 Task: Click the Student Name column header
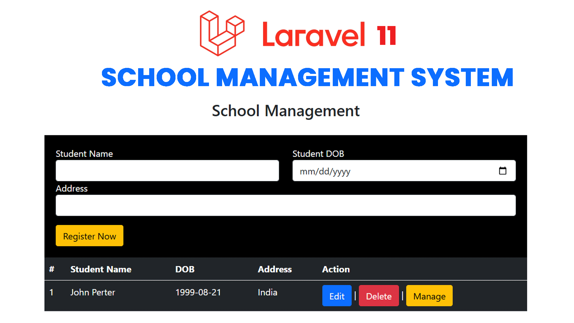[x=101, y=269]
